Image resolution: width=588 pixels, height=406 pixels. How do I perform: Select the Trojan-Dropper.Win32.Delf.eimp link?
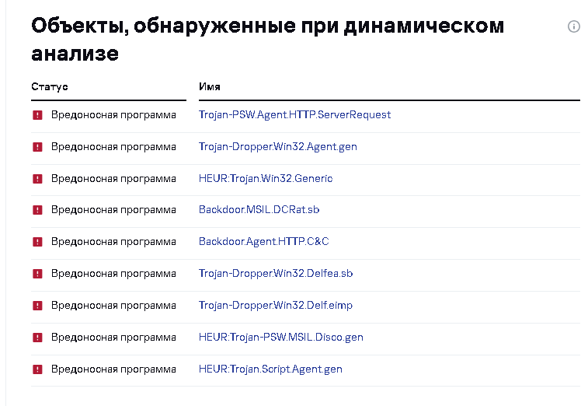tap(275, 306)
